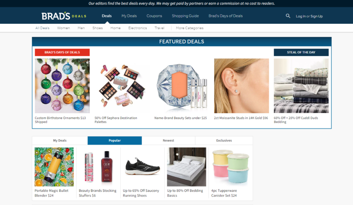Open the Moissanite Studs earring image
353x205 pixels.
coord(241,86)
